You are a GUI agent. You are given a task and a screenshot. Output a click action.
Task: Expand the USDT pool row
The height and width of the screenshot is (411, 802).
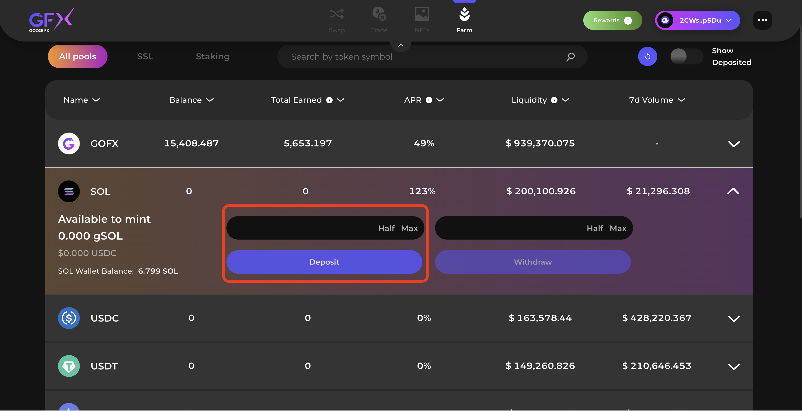click(734, 367)
